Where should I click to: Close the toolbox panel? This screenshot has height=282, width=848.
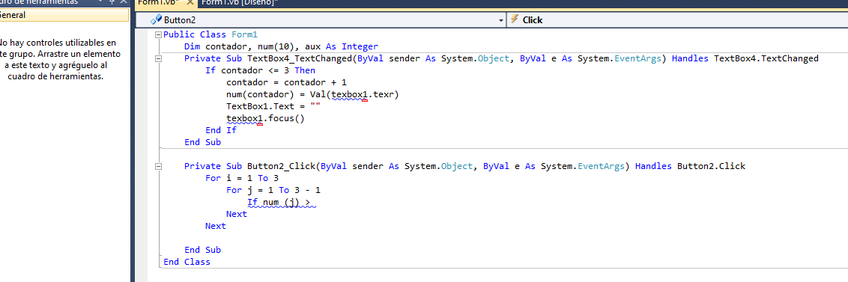click(124, 2)
